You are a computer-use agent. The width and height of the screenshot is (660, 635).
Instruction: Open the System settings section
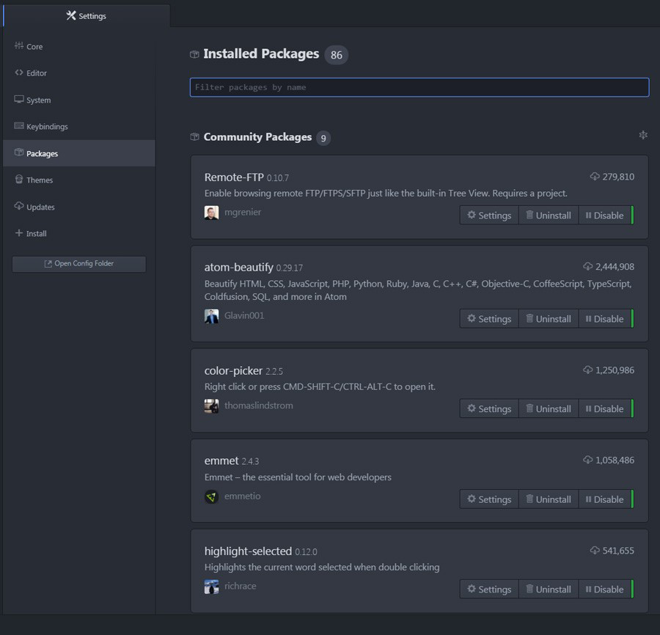[78, 100]
